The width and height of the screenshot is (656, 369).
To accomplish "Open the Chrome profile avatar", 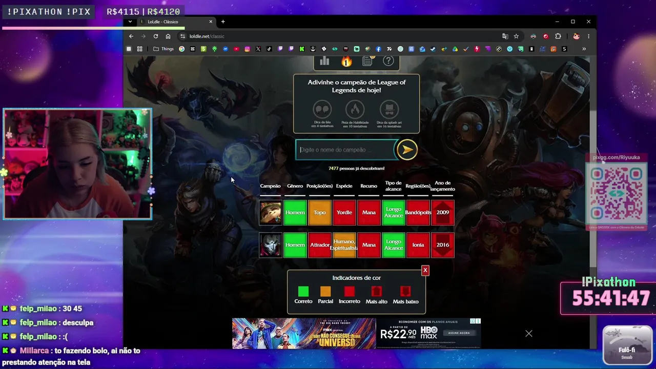I will click(576, 36).
